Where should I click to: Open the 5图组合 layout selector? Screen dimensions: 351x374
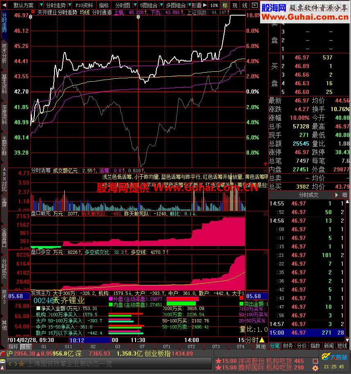148,5
